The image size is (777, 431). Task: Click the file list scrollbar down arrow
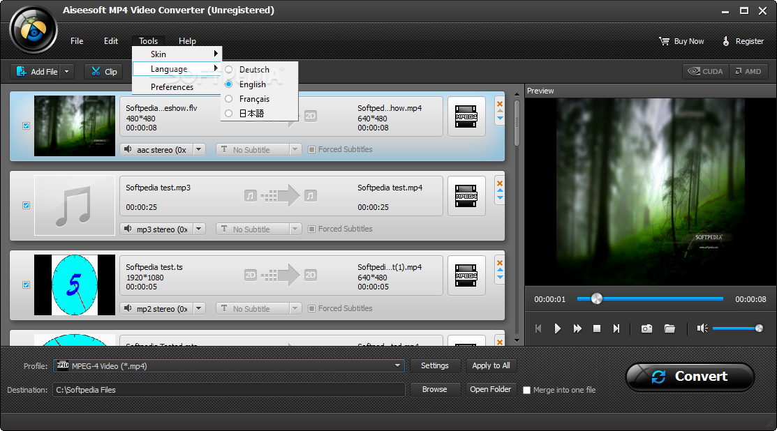517,340
